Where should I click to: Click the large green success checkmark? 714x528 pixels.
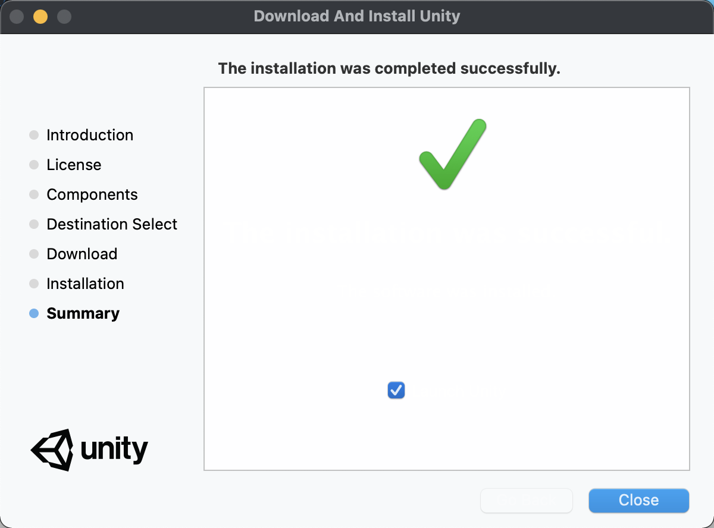(x=452, y=155)
